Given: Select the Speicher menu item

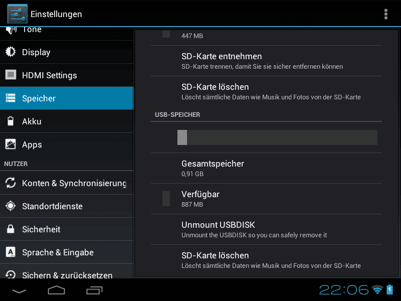Looking at the screenshot, I should click(x=67, y=98).
